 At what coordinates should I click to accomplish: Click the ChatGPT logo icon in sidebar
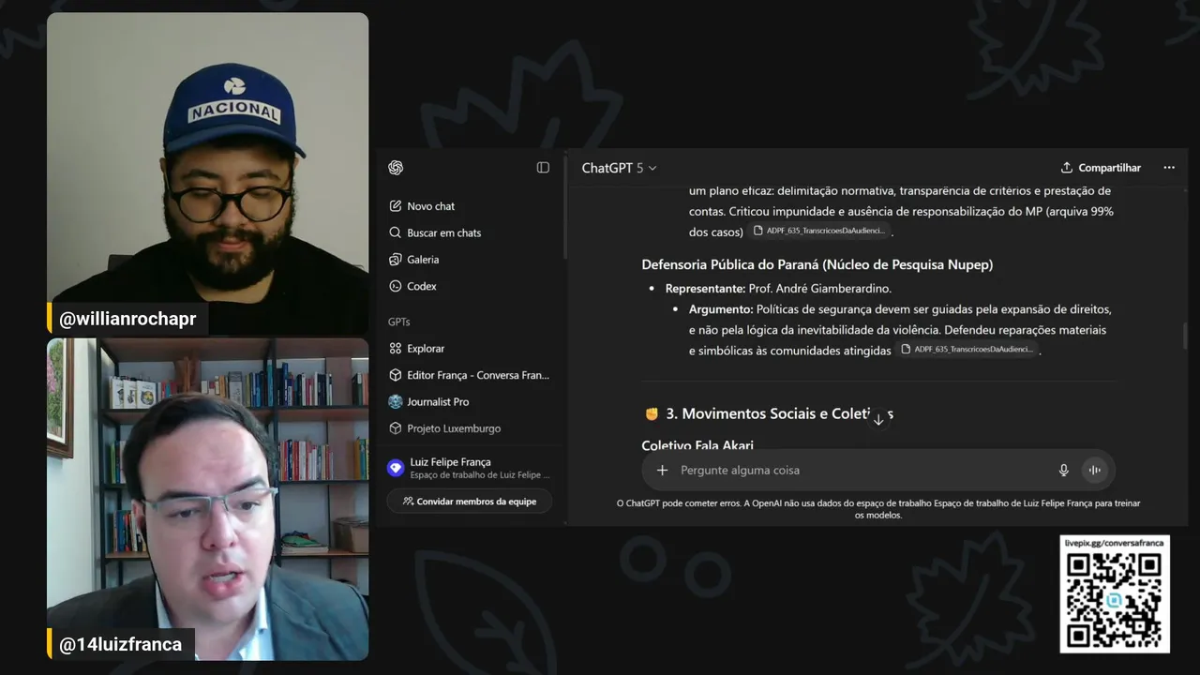[396, 168]
